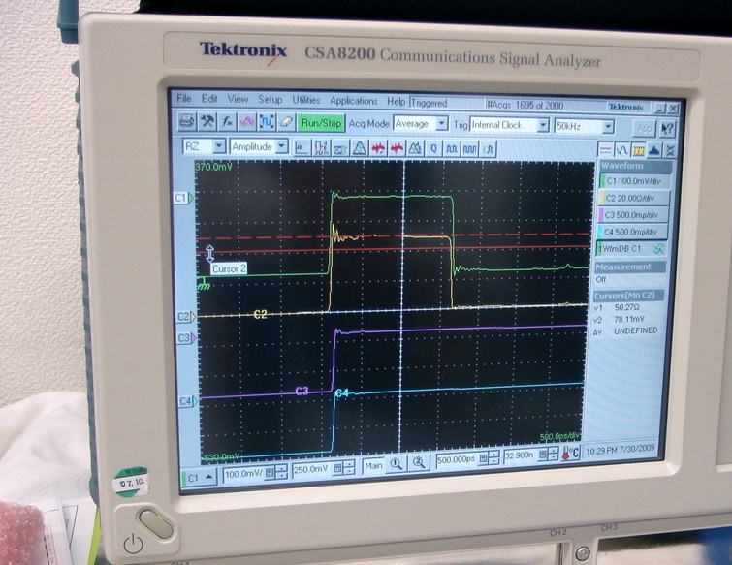
Task: Click the Main timebase view button
Action: tap(373, 466)
